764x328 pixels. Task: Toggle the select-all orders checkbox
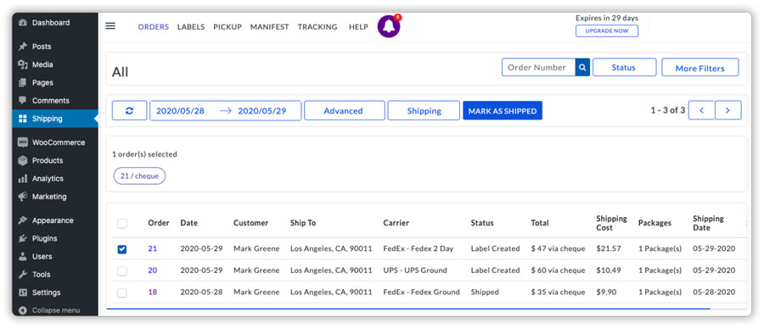point(121,224)
